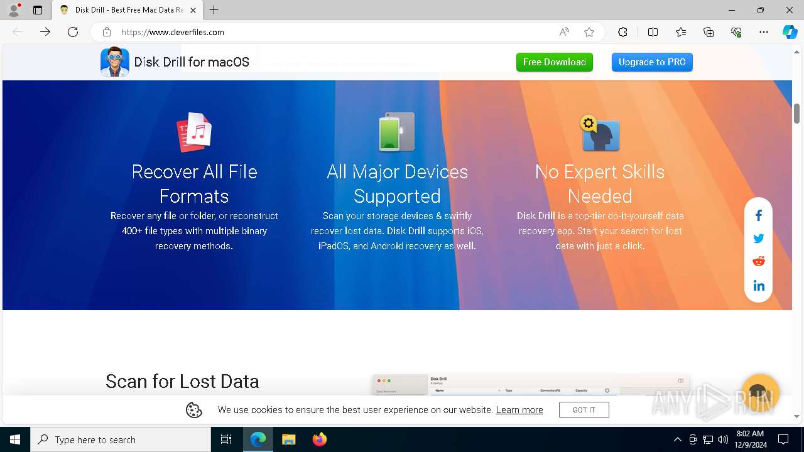Click the Disk Drill mascot logo icon
Viewport: 804px width, 452px height.
(x=114, y=62)
